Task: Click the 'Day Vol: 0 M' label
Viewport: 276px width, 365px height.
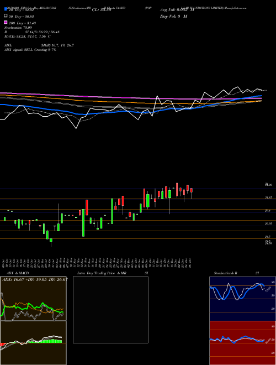Action: pyautogui.click(x=173, y=17)
